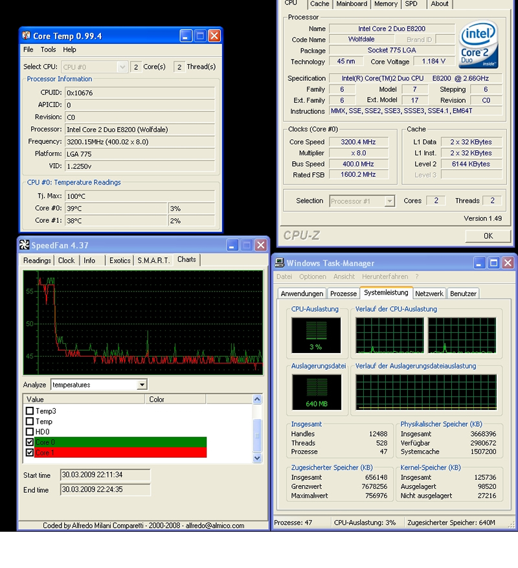
Task: Uncheck the Core 1 checkbox in SpeedFan
Action: click(x=30, y=453)
